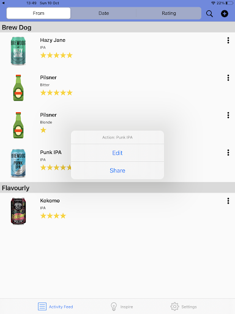Open the search magnifier icon
The height and width of the screenshot is (314, 235).
click(x=209, y=13)
